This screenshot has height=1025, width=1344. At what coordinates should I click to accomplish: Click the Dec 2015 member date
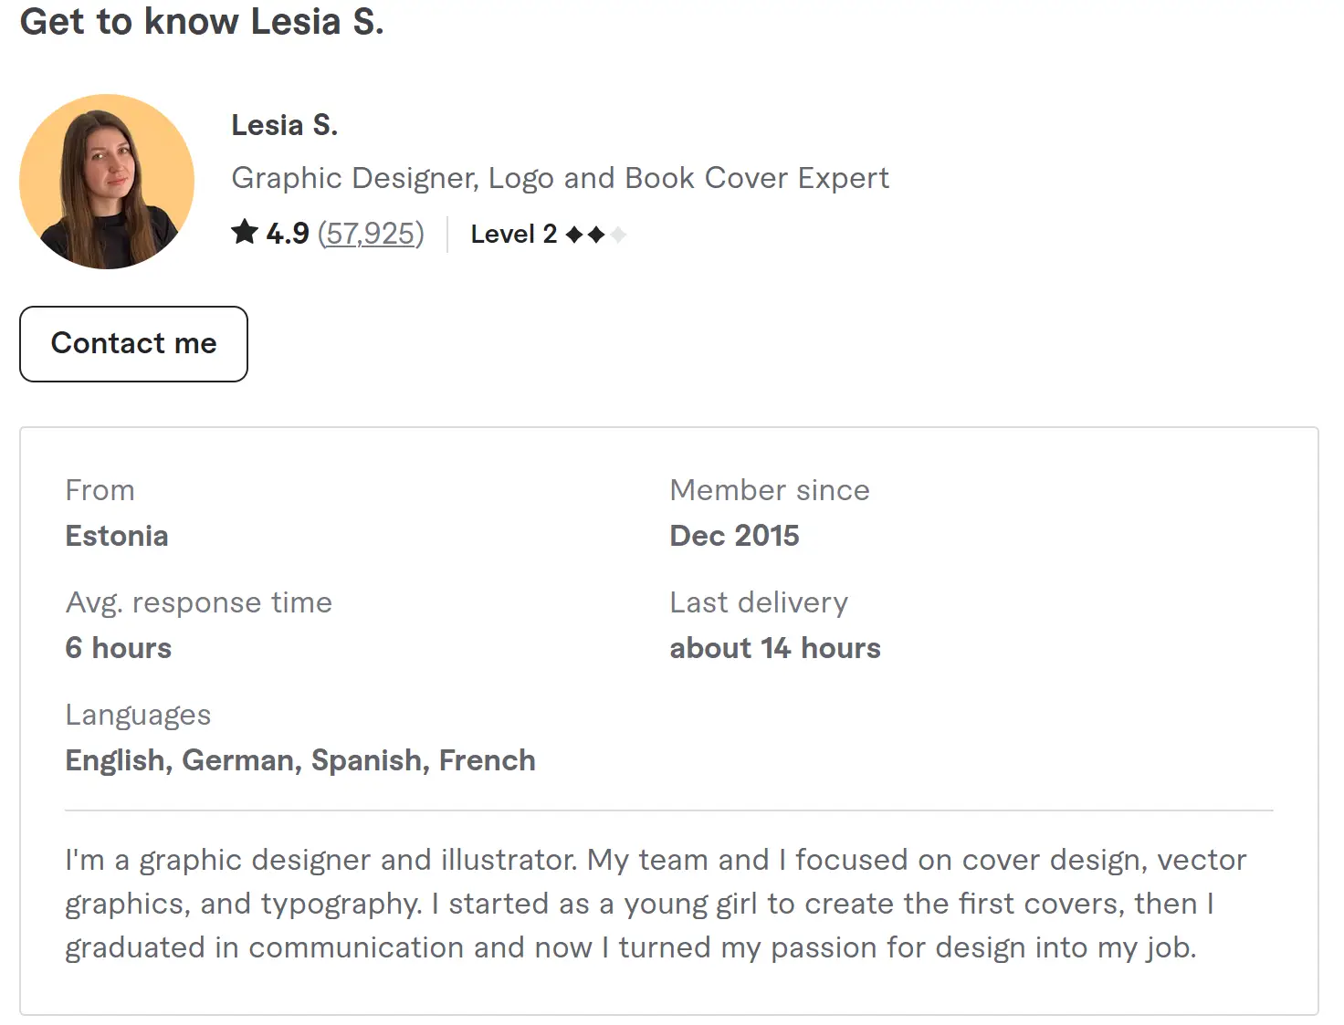734,536
